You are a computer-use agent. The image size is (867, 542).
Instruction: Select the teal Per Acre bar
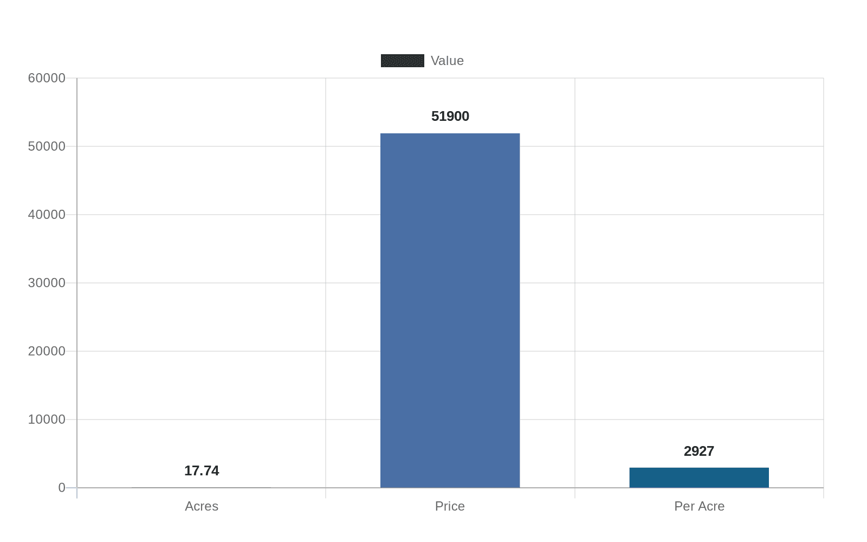[x=698, y=478]
